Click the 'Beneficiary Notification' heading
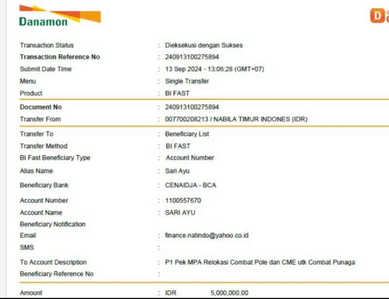389x299 pixels. click(x=53, y=224)
